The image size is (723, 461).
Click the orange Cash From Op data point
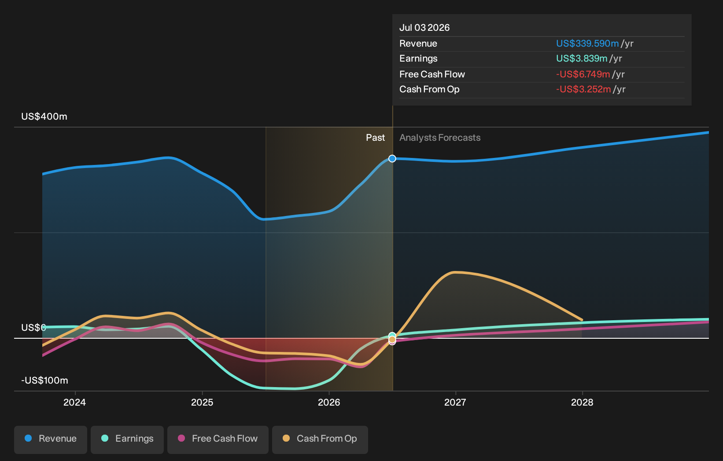(392, 340)
